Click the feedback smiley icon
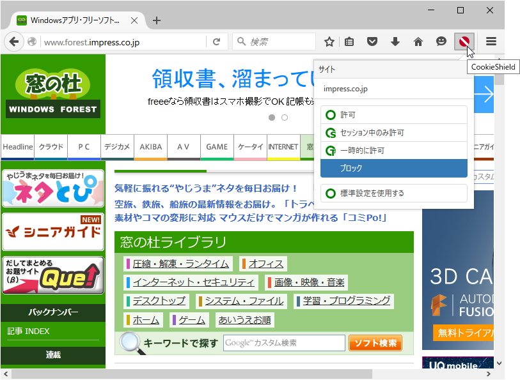 click(x=441, y=42)
